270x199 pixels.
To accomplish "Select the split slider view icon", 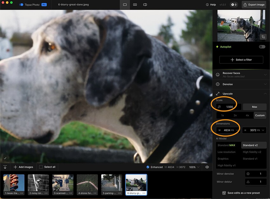I will [145, 5].
